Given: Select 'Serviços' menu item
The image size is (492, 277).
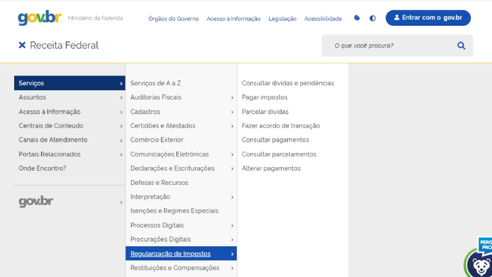Looking at the screenshot, I should click(x=69, y=83).
